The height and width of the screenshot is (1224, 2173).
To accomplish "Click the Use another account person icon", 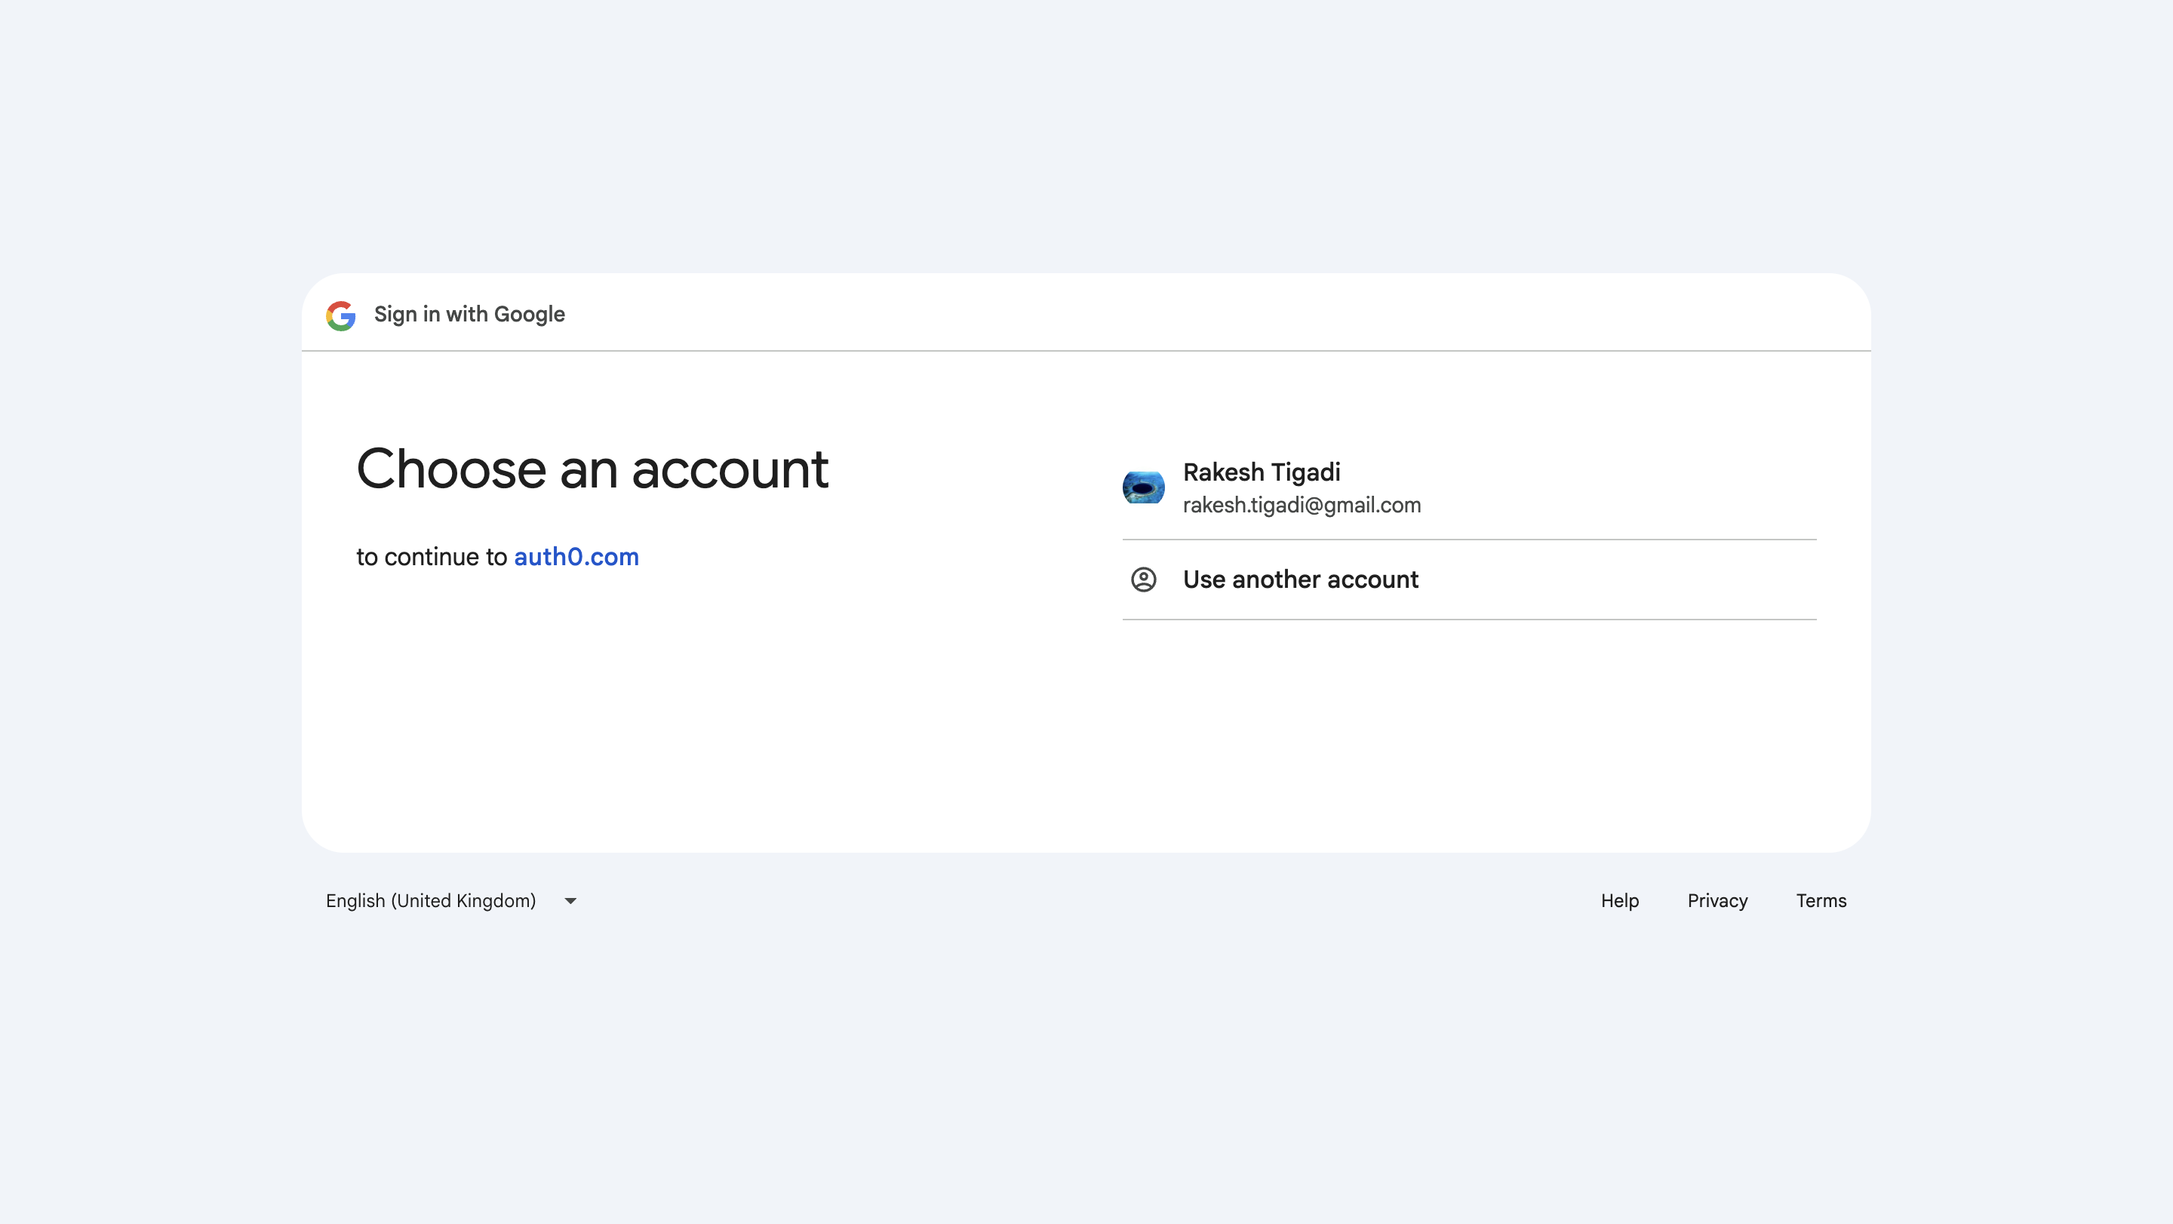I will pyautogui.click(x=1143, y=580).
